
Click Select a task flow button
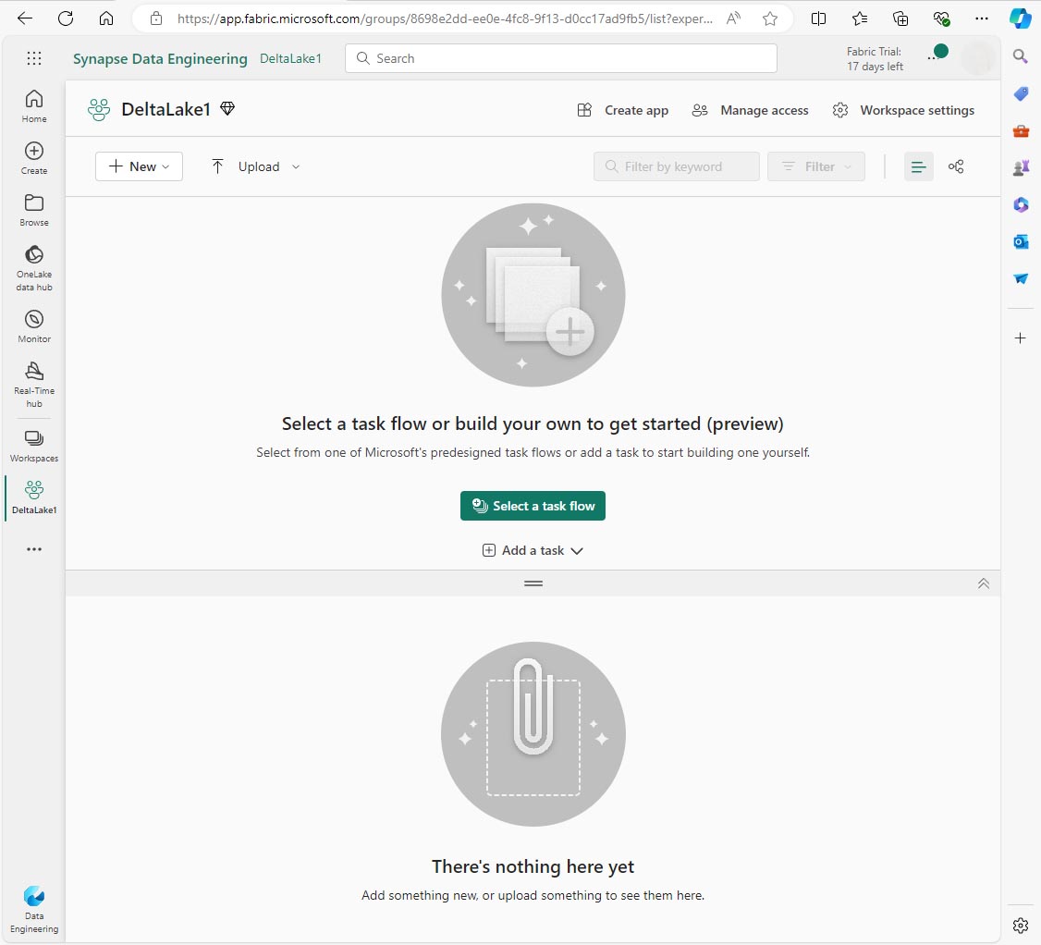coord(533,506)
